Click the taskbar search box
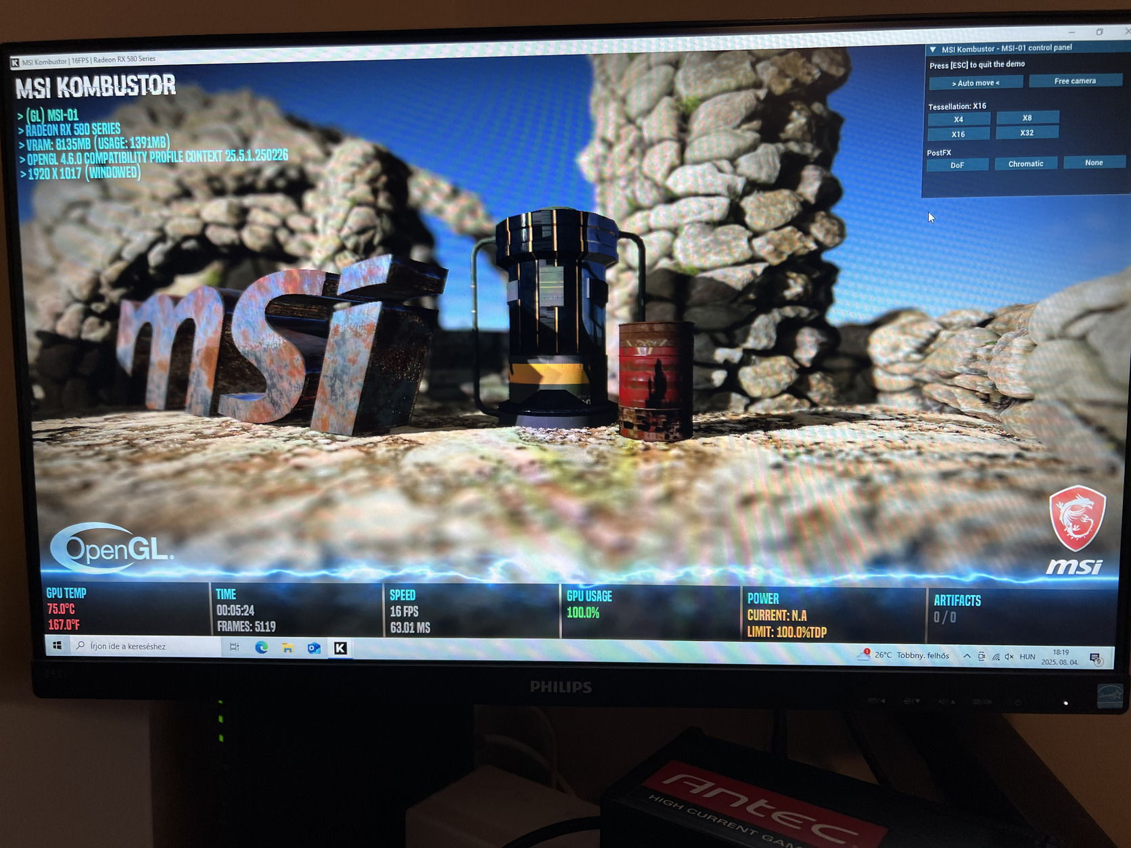This screenshot has height=848, width=1131. point(145,646)
